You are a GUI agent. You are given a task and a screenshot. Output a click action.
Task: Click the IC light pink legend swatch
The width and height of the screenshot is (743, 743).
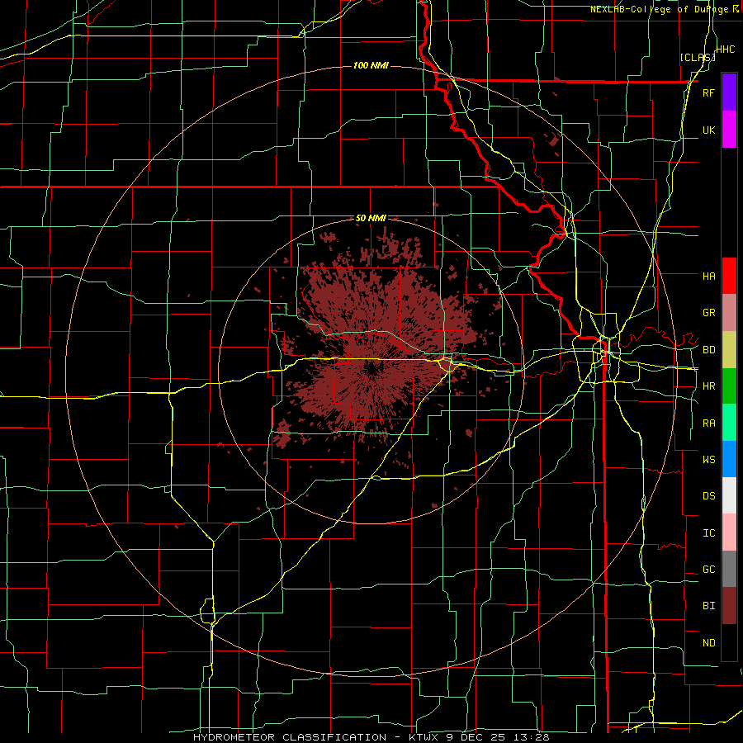[729, 532]
